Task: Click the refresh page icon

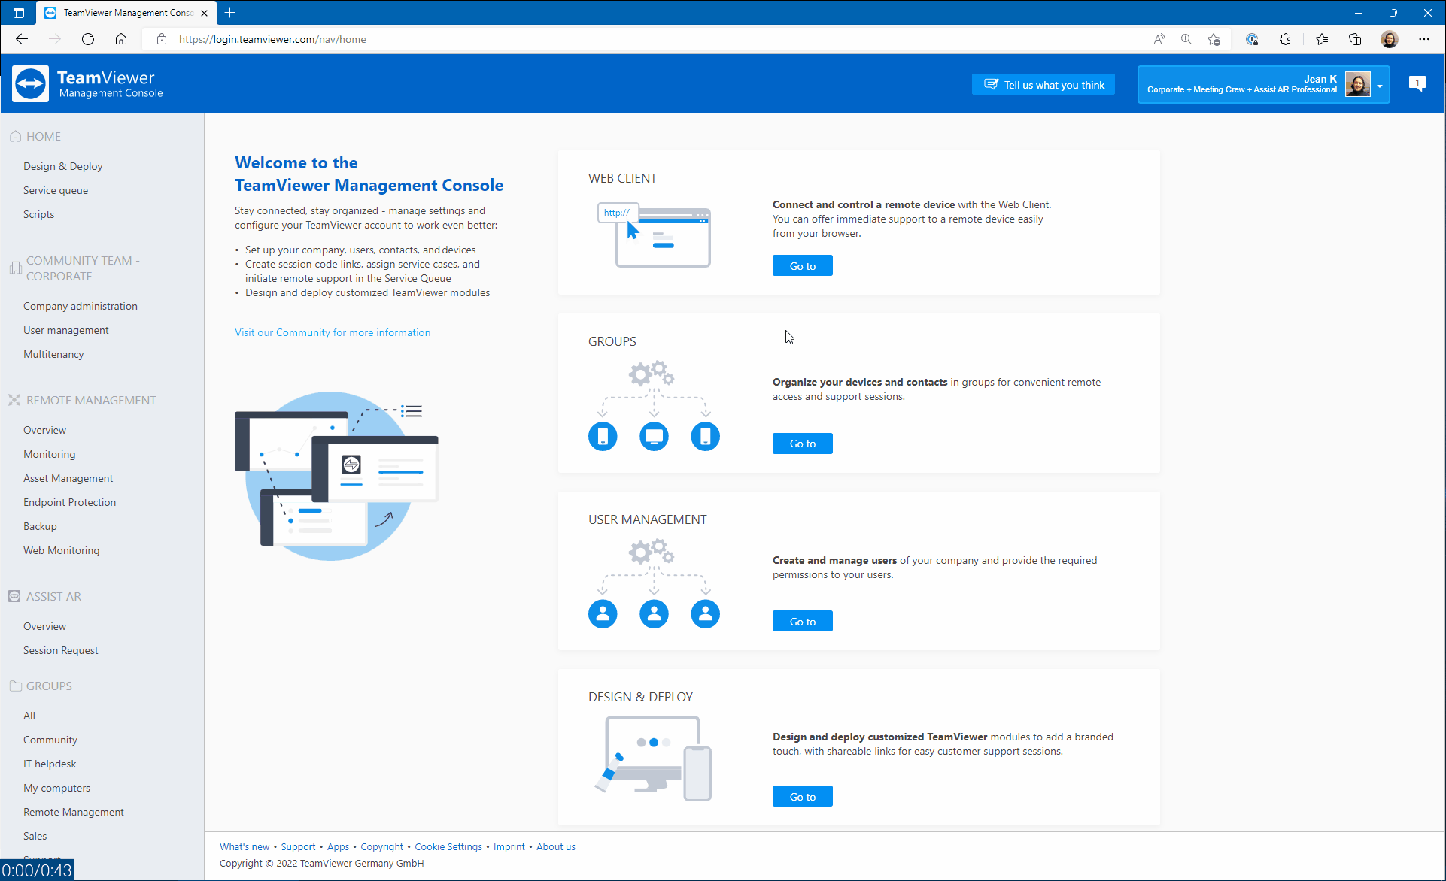Action: coord(88,39)
